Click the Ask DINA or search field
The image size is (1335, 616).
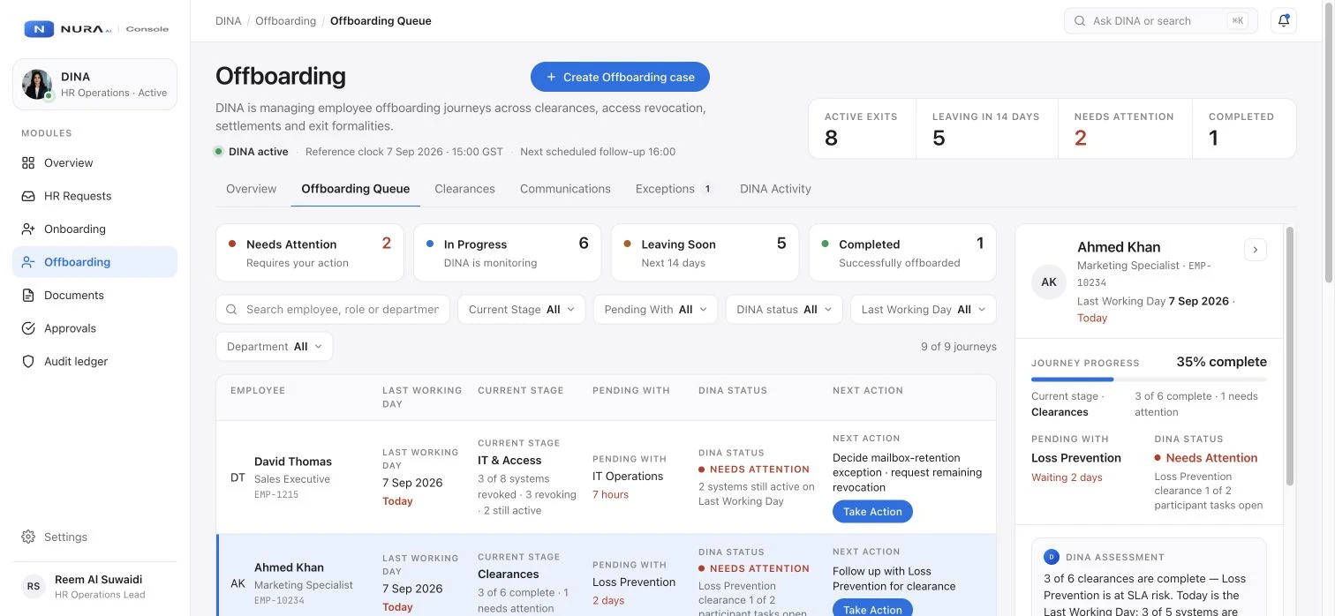1161,21
